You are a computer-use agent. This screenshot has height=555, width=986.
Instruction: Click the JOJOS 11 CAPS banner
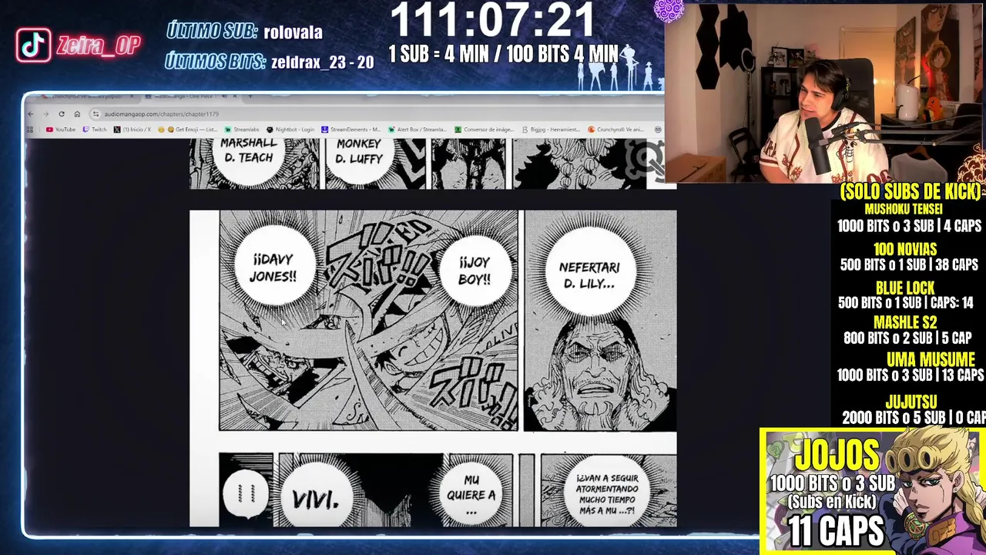click(872, 491)
